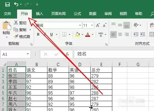Apply the yellow fill color bucket

(77, 34)
